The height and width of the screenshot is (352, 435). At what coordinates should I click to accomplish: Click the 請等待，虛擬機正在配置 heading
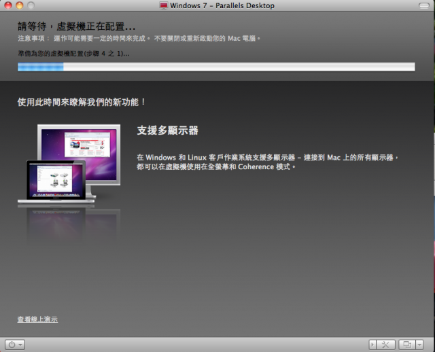(x=77, y=27)
